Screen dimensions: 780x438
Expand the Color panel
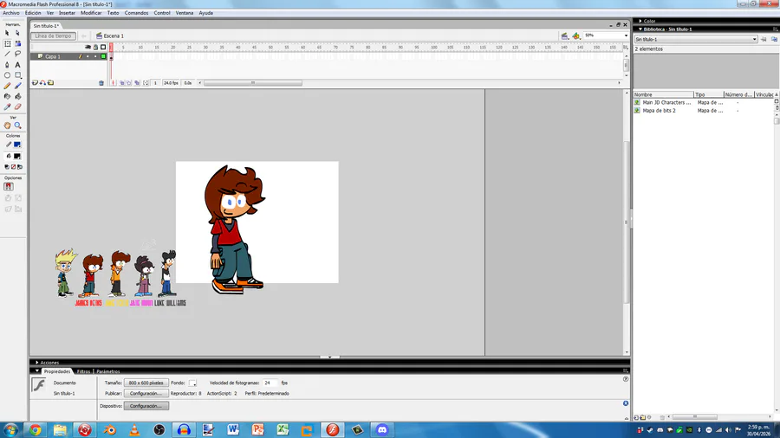click(640, 22)
